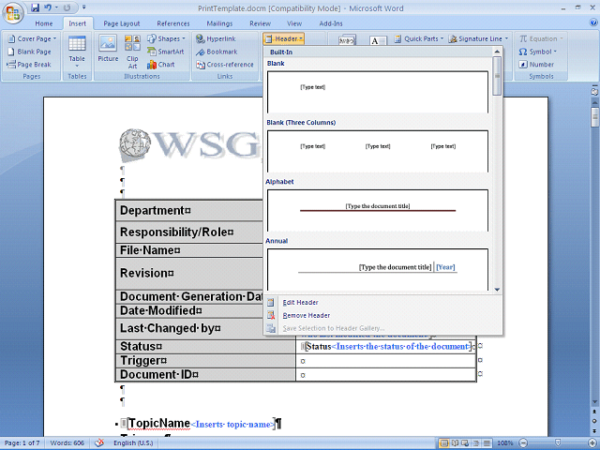600x450 pixels.
Task: Click the Redo icon in Quick Access toolbar
Action: [x=67, y=7]
